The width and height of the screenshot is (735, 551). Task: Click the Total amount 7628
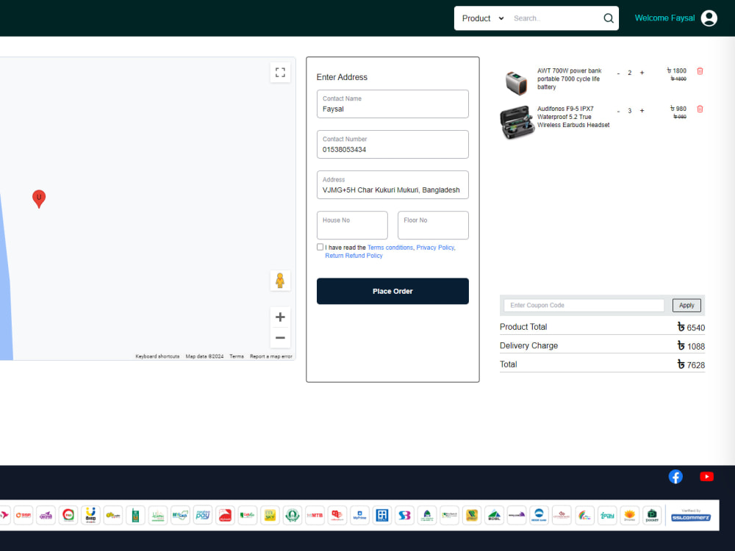click(x=691, y=365)
